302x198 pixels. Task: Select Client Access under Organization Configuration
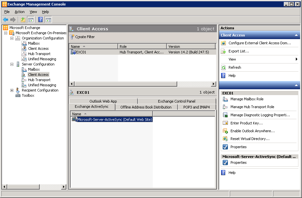(38, 49)
